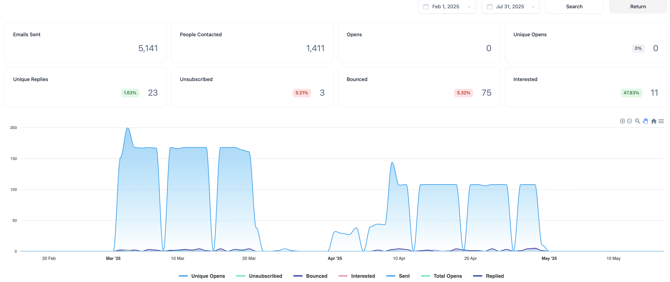The height and width of the screenshot is (282, 670).
Task: Click the Emails Sent value 5,141
Action: coord(148,48)
